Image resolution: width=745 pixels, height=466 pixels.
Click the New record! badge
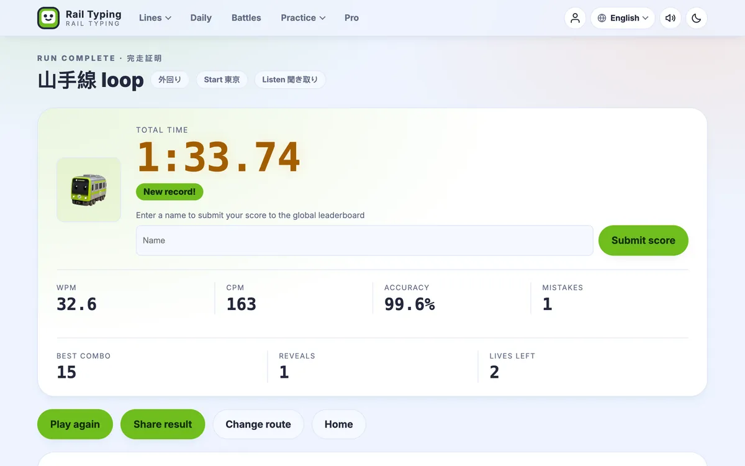(169, 192)
